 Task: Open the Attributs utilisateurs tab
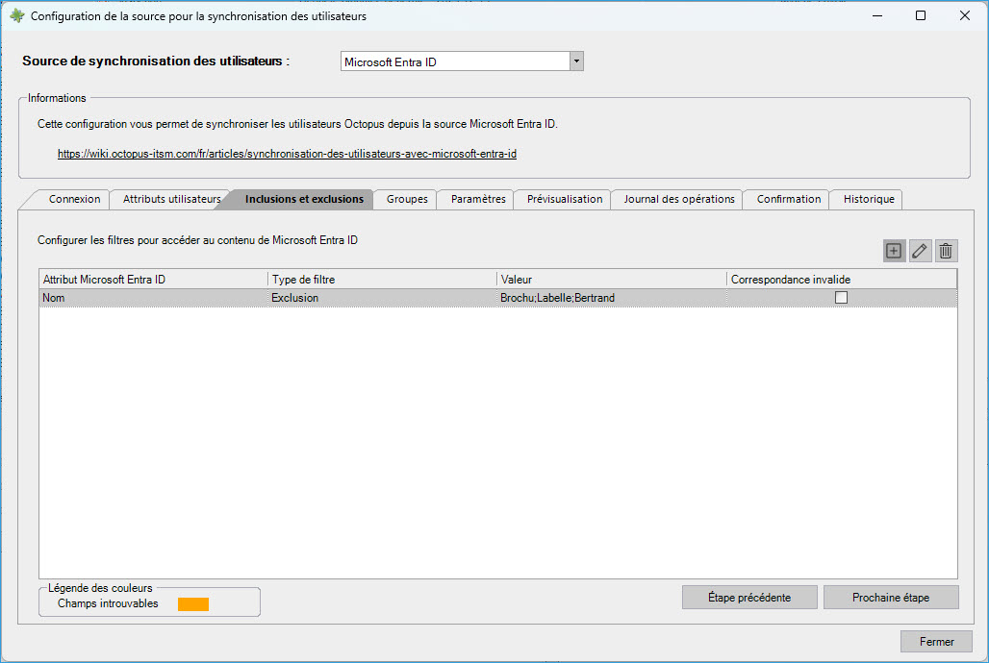(x=171, y=199)
